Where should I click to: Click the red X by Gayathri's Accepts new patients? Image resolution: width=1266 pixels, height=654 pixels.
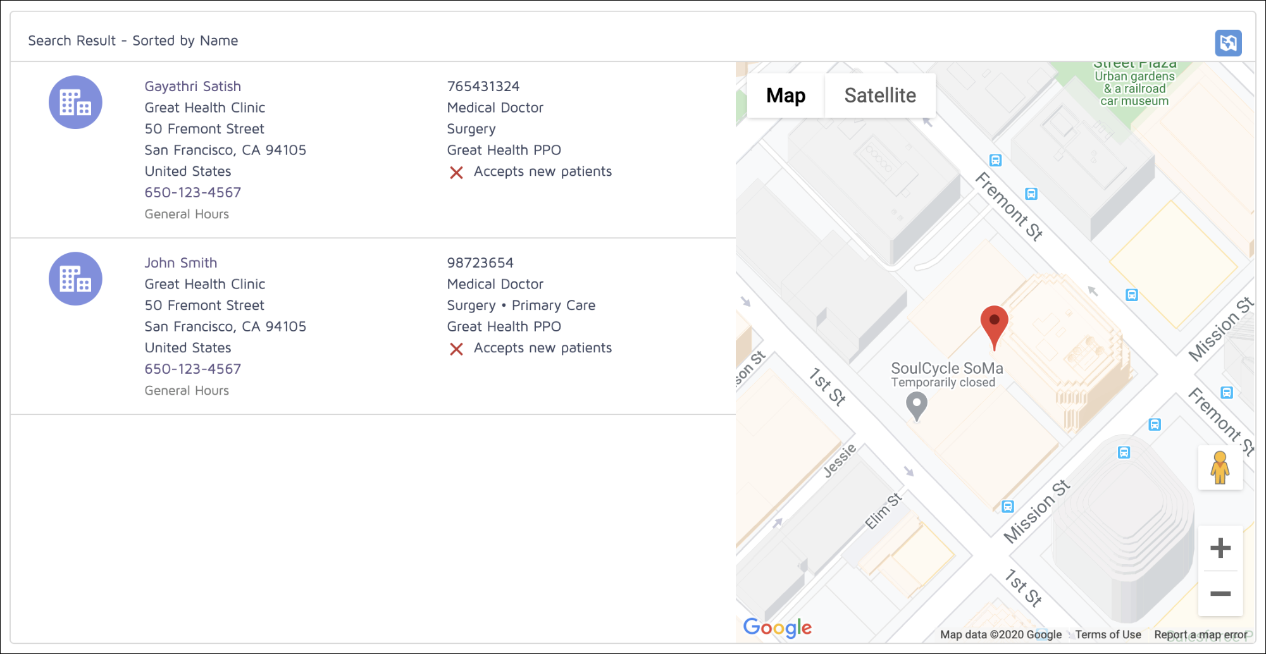tap(456, 172)
